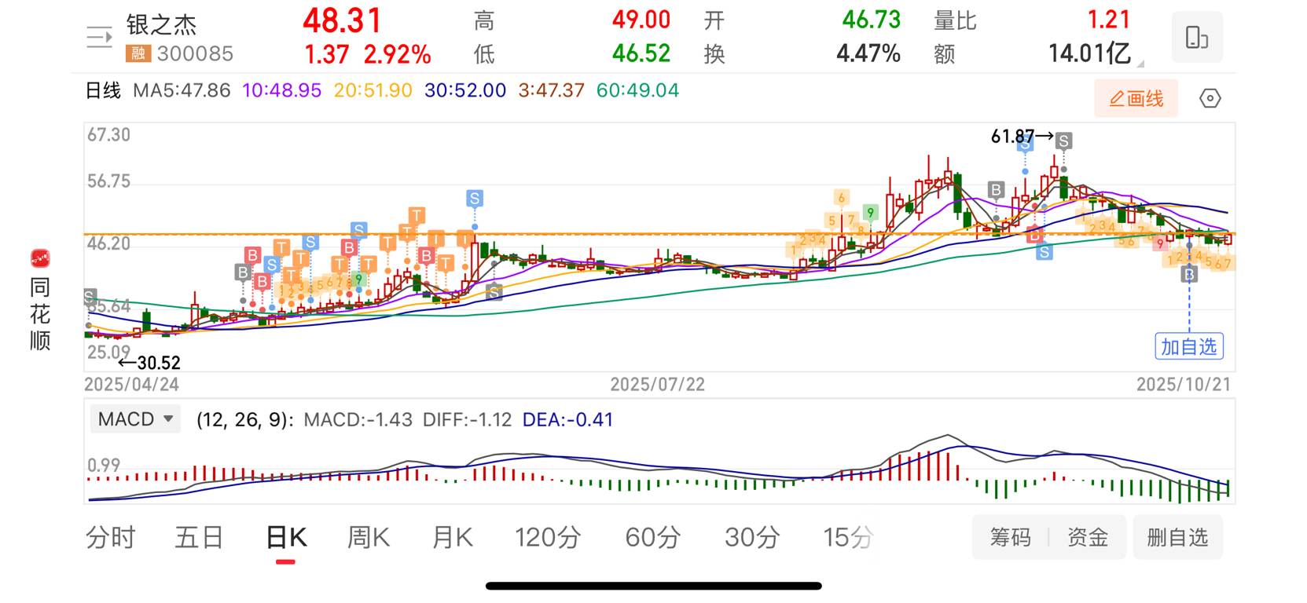Open chart settings hexagon icon
Image resolution: width=1307 pixels, height=603 pixels.
coord(1210,98)
